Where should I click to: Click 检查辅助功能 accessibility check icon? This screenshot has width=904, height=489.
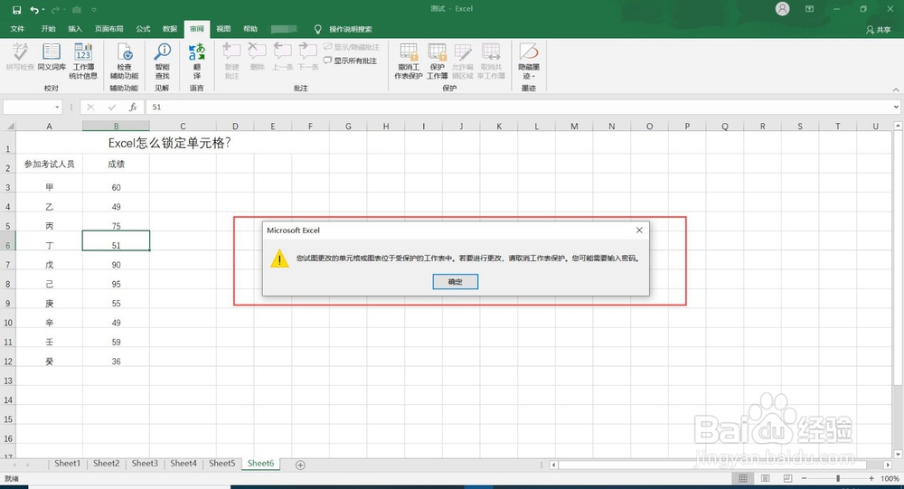[125, 61]
